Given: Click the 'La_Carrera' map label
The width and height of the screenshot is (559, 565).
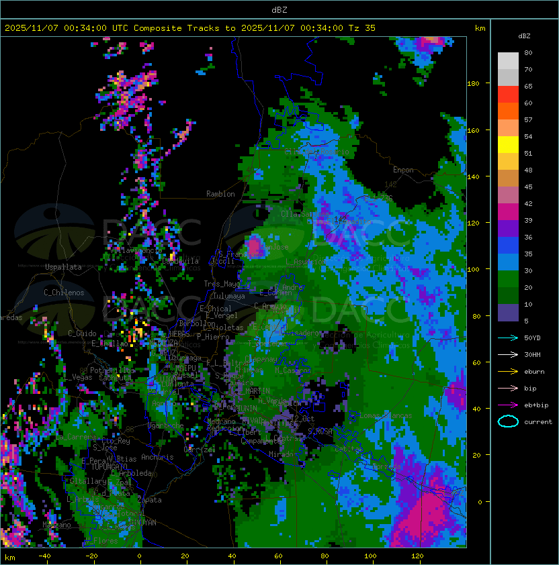Looking at the screenshot, I should (x=76, y=437).
